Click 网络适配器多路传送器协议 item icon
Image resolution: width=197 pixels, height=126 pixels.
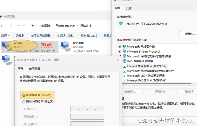click(x=124, y=72)
